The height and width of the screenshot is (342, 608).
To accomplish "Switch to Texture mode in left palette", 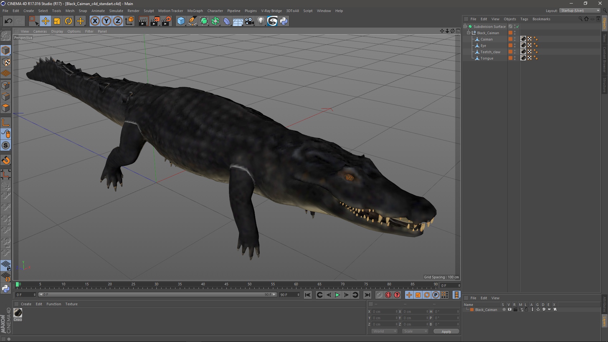I will 6,62.
